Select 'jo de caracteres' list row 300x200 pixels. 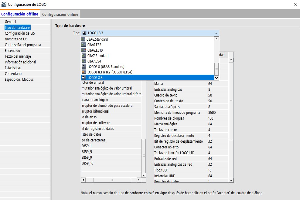[x=111, y=140]
